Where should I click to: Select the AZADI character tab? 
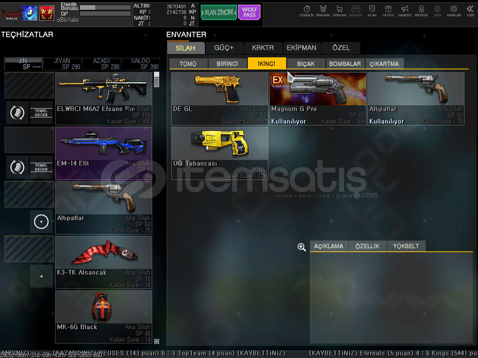pyautogui.click(x=102, y=63)
